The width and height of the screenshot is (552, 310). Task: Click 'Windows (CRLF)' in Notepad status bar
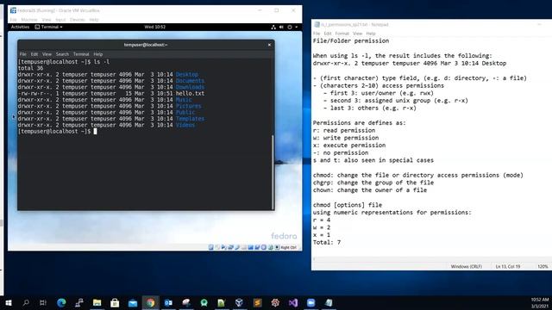[x=466, y=266]
